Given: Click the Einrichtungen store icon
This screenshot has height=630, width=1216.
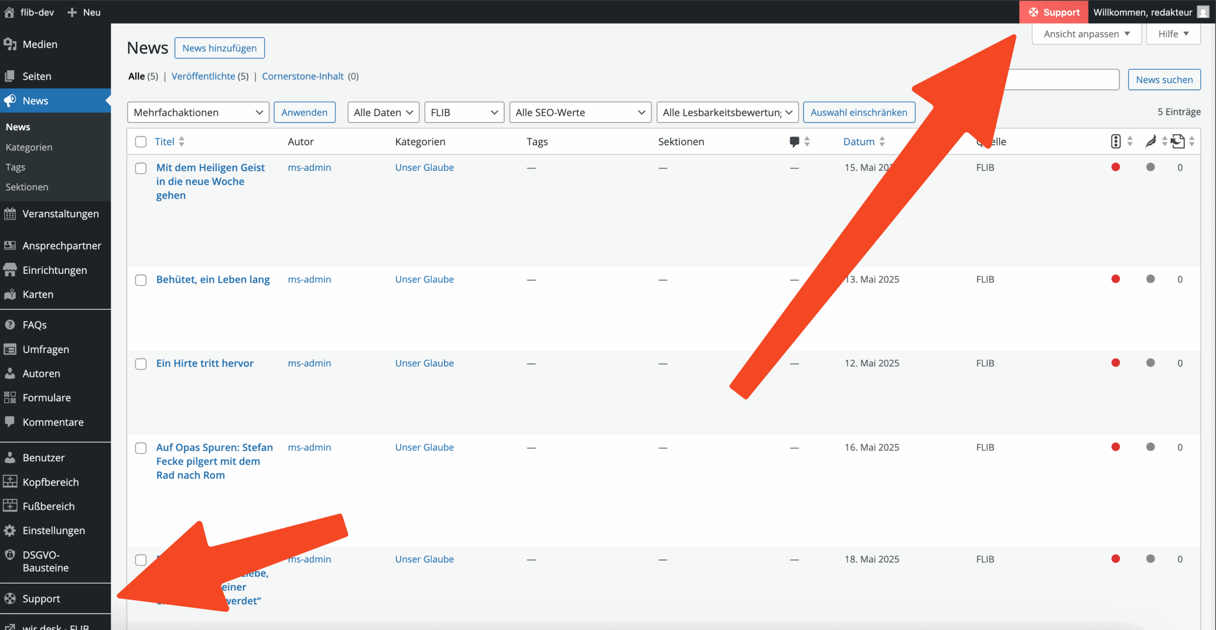Looking at the screenshot, I should tap(10, 270).
